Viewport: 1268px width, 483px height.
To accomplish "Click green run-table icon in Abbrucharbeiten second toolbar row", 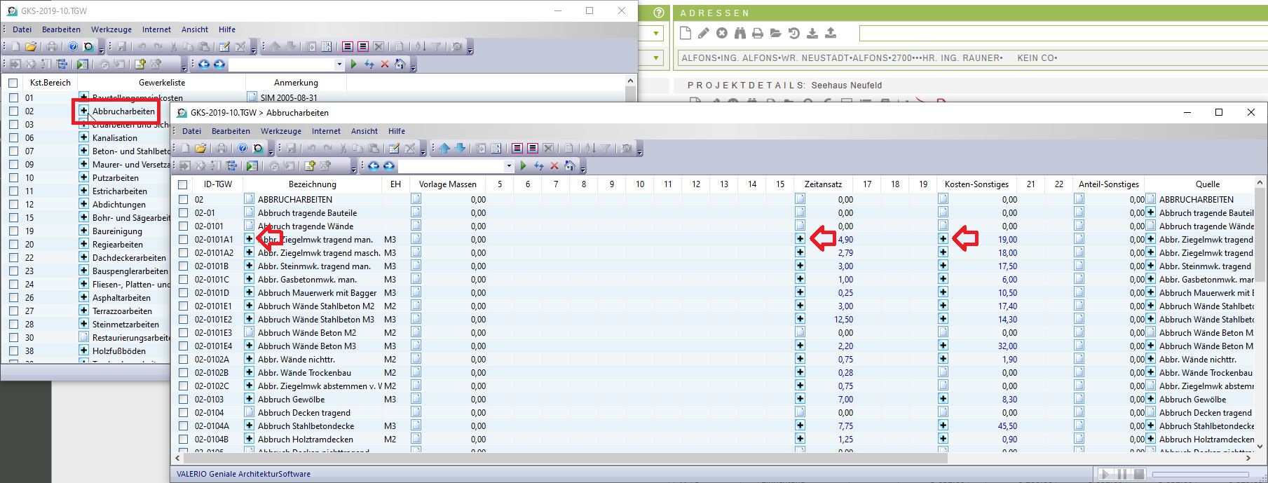I will click(252, 166).
